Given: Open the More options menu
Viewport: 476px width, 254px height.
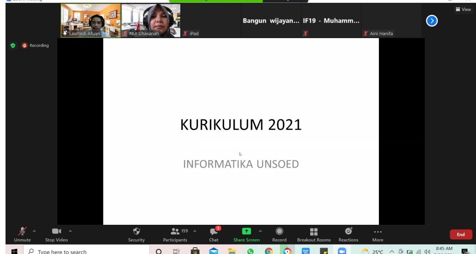Looking at the screenshot, I should point(378,235).
